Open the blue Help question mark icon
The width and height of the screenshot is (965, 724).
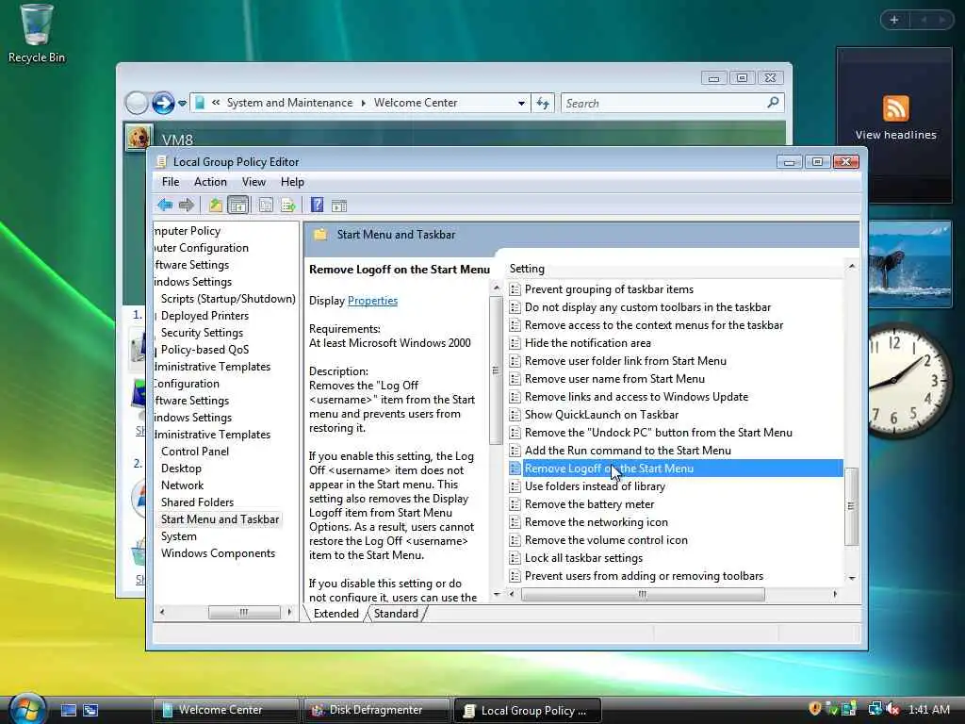click(317, 205)
